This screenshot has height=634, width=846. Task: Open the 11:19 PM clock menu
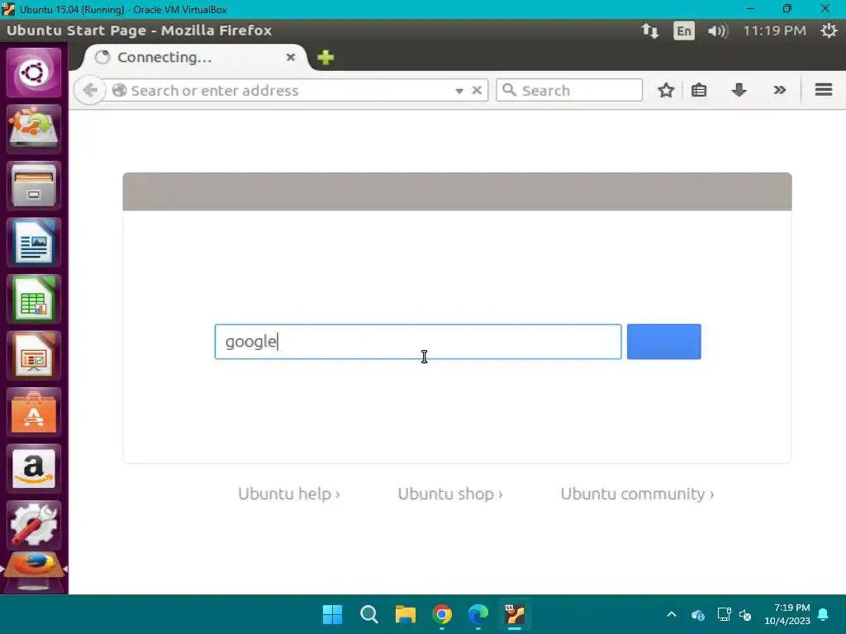click(x=774, y=31)
